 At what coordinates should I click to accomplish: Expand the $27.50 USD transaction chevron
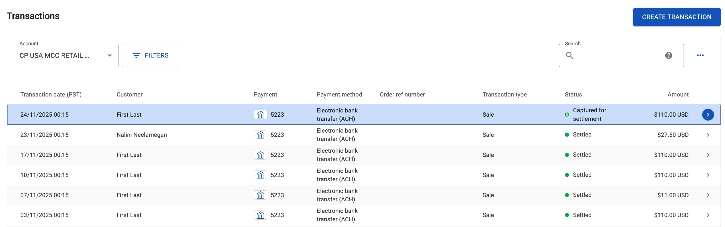tap(708, 135)
